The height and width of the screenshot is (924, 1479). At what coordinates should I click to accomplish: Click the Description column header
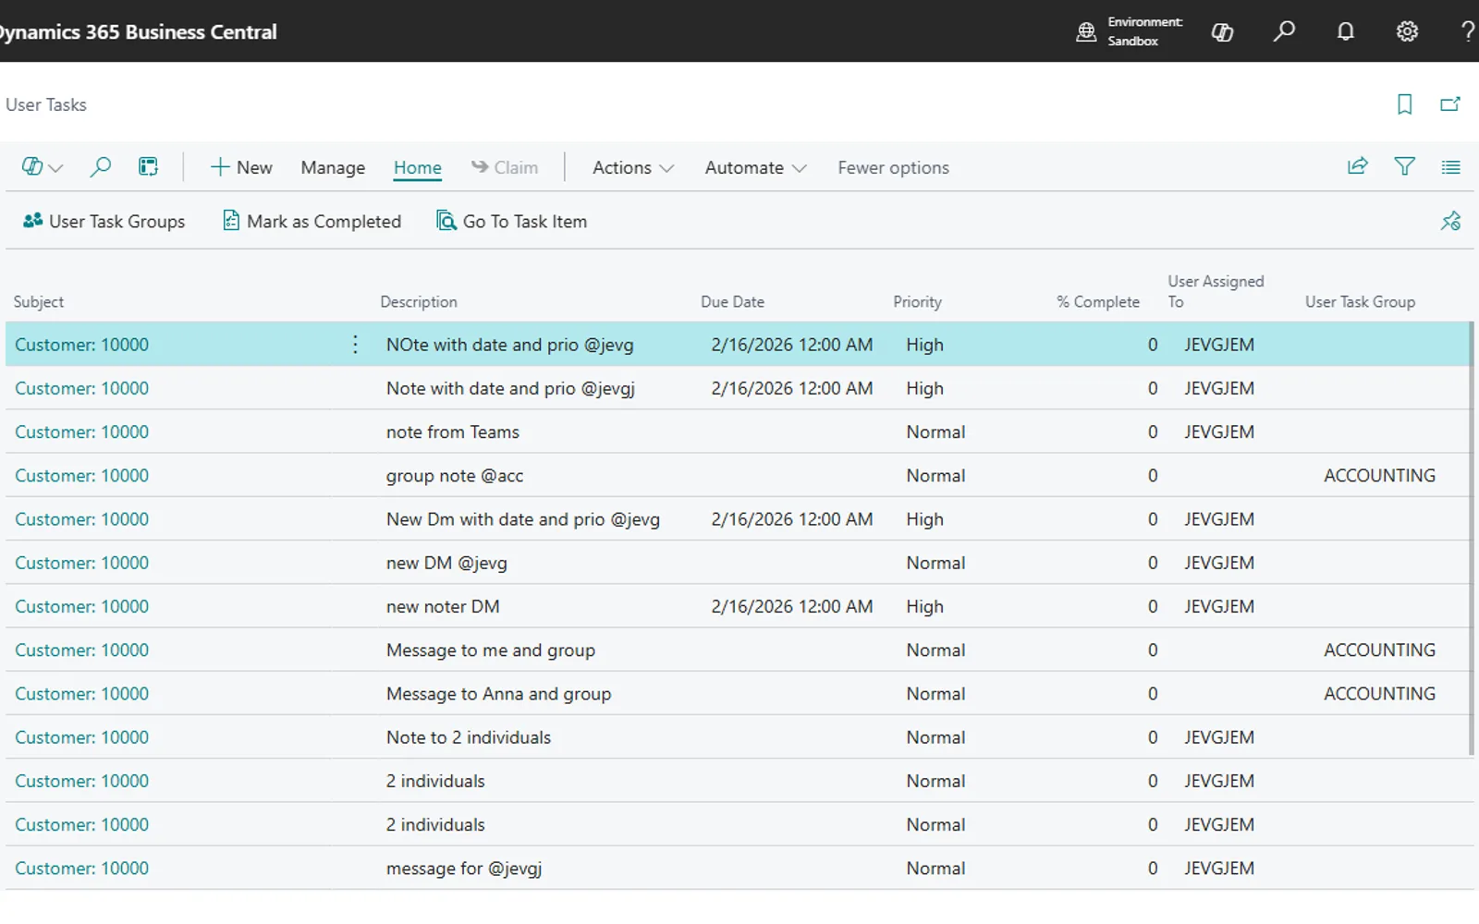[419, 301]
